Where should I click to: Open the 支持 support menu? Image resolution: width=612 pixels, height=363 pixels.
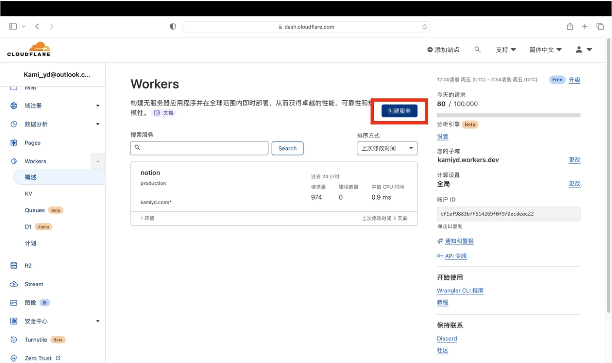click(x=505, y=50)
